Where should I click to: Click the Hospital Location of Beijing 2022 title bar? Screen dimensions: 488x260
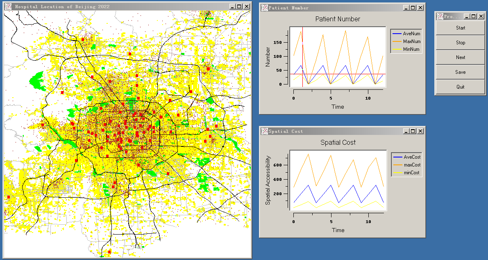[123, 7]
